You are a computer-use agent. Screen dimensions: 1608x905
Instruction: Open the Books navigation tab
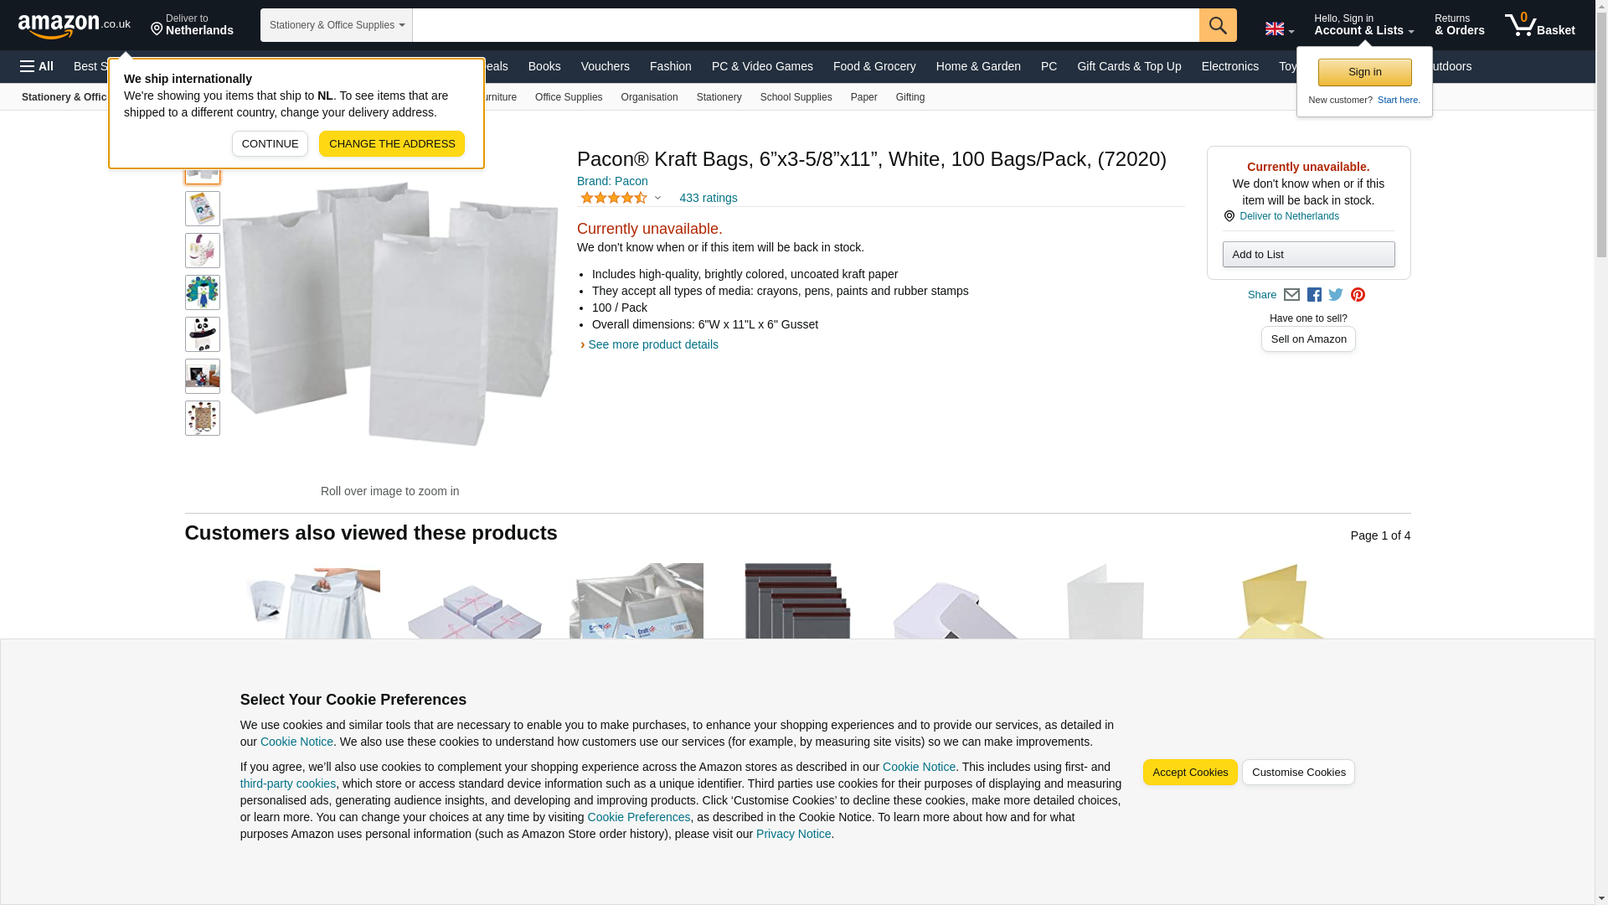click(x=544, y=66)
